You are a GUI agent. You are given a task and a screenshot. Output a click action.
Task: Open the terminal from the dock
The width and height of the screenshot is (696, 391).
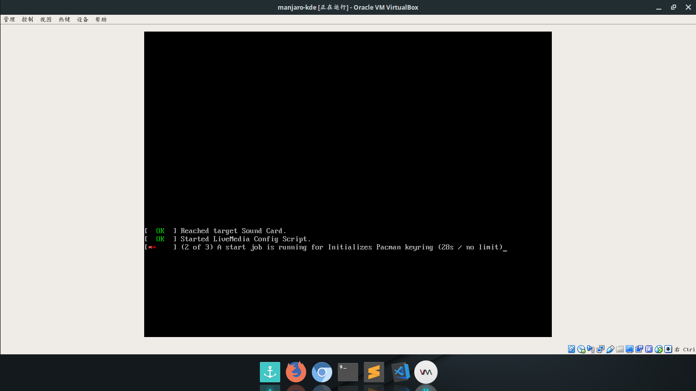[x=348, y=372]
